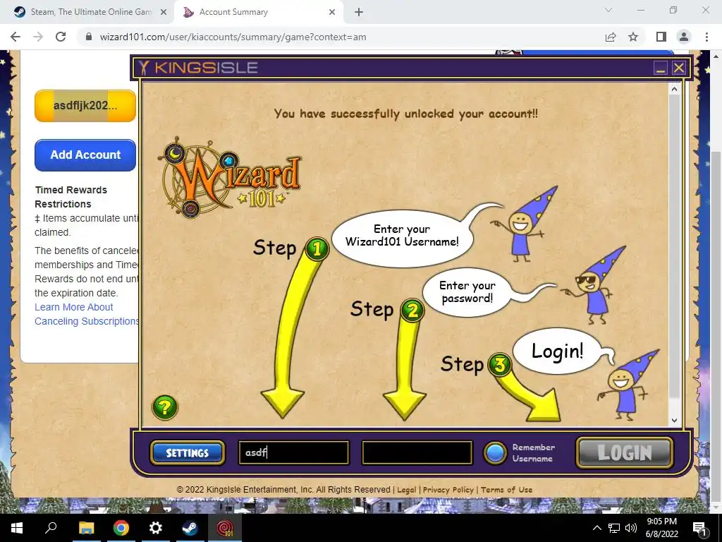The width and height of the screenshot is (722, 542).
Task: Close the Account Summary tab
Action: click(332, 13)
